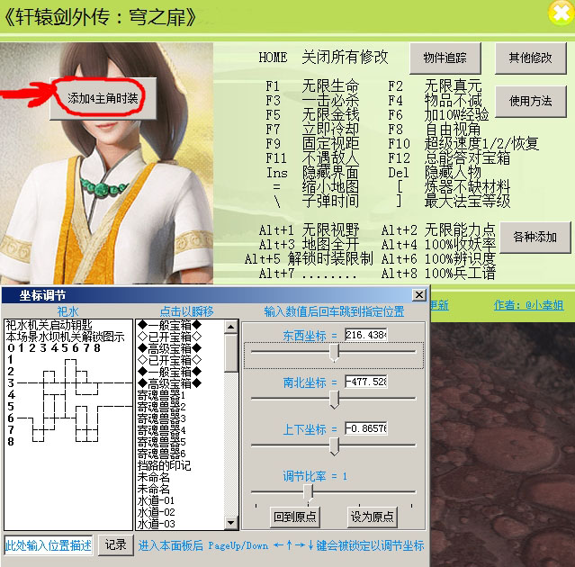Open the 其他修改 options
The image size is (575, 567).
pos(531,58)
